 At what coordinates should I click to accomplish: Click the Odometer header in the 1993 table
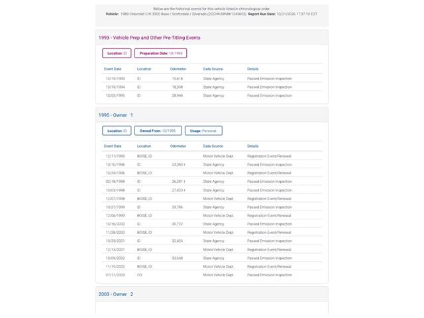(x=178, y=69)
